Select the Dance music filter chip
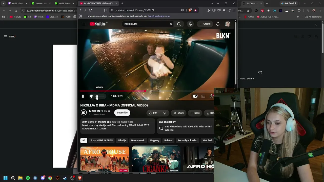This screenshot has width=324, height=182. (x=138, y=141)
